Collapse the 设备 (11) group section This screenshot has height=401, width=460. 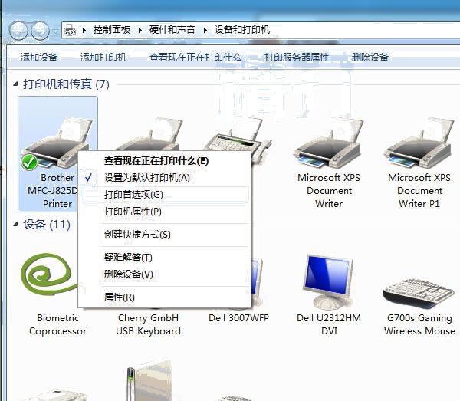tap(17, 225)
